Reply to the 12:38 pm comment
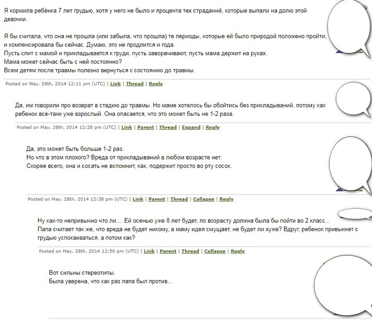Screen dimensions: 372x320 [226, 199]
